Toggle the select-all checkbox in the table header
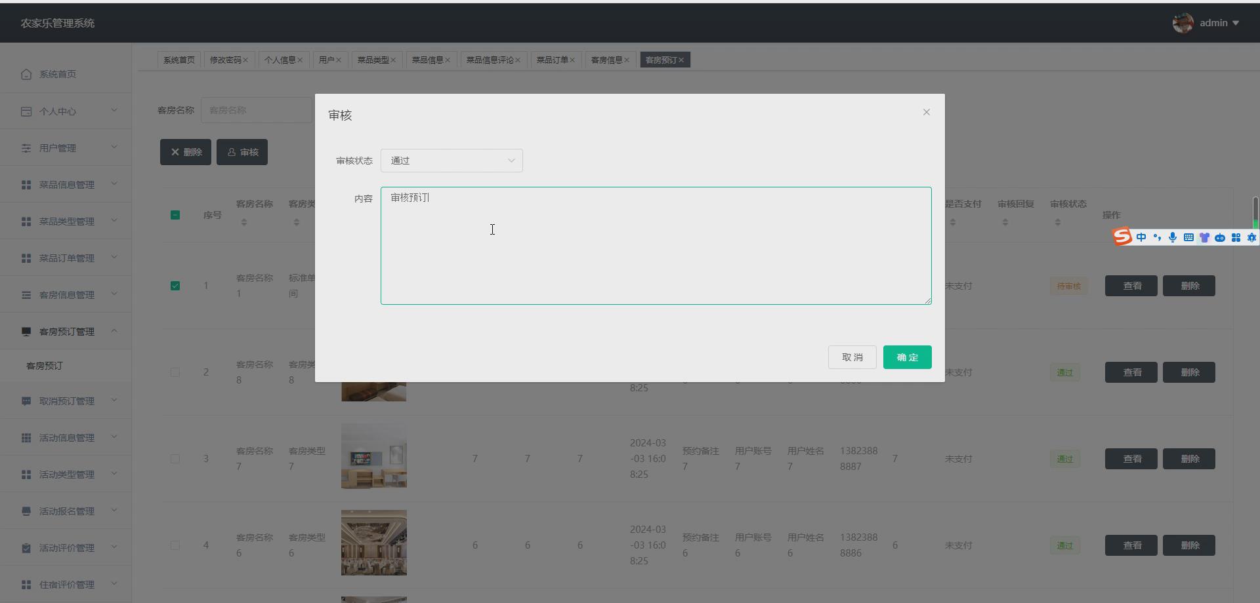 pyautogui.click(x=175, y=215)
